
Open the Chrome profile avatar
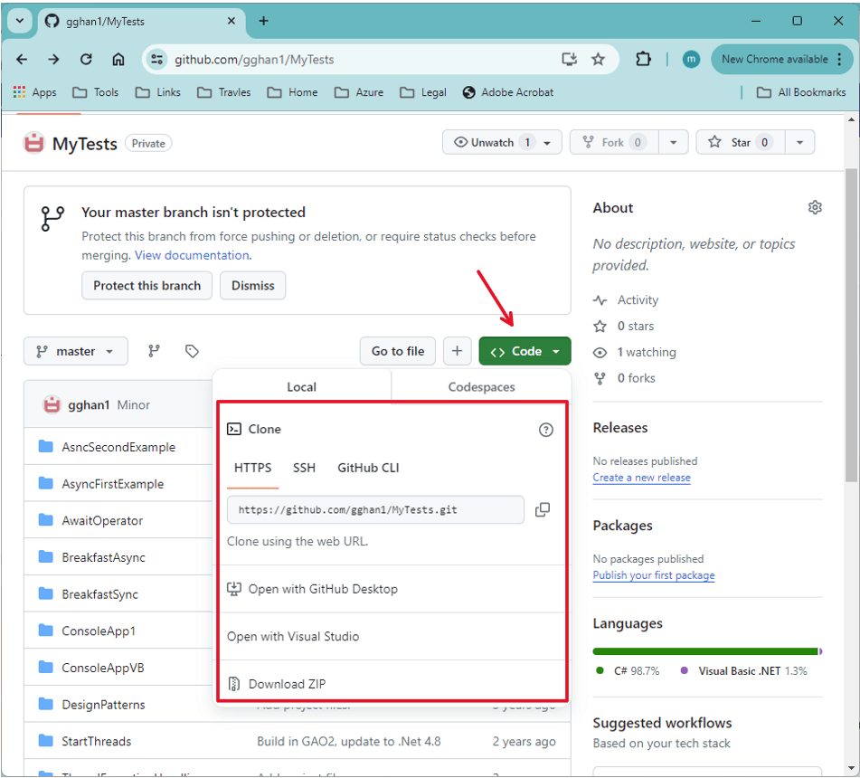coord(691,60)
